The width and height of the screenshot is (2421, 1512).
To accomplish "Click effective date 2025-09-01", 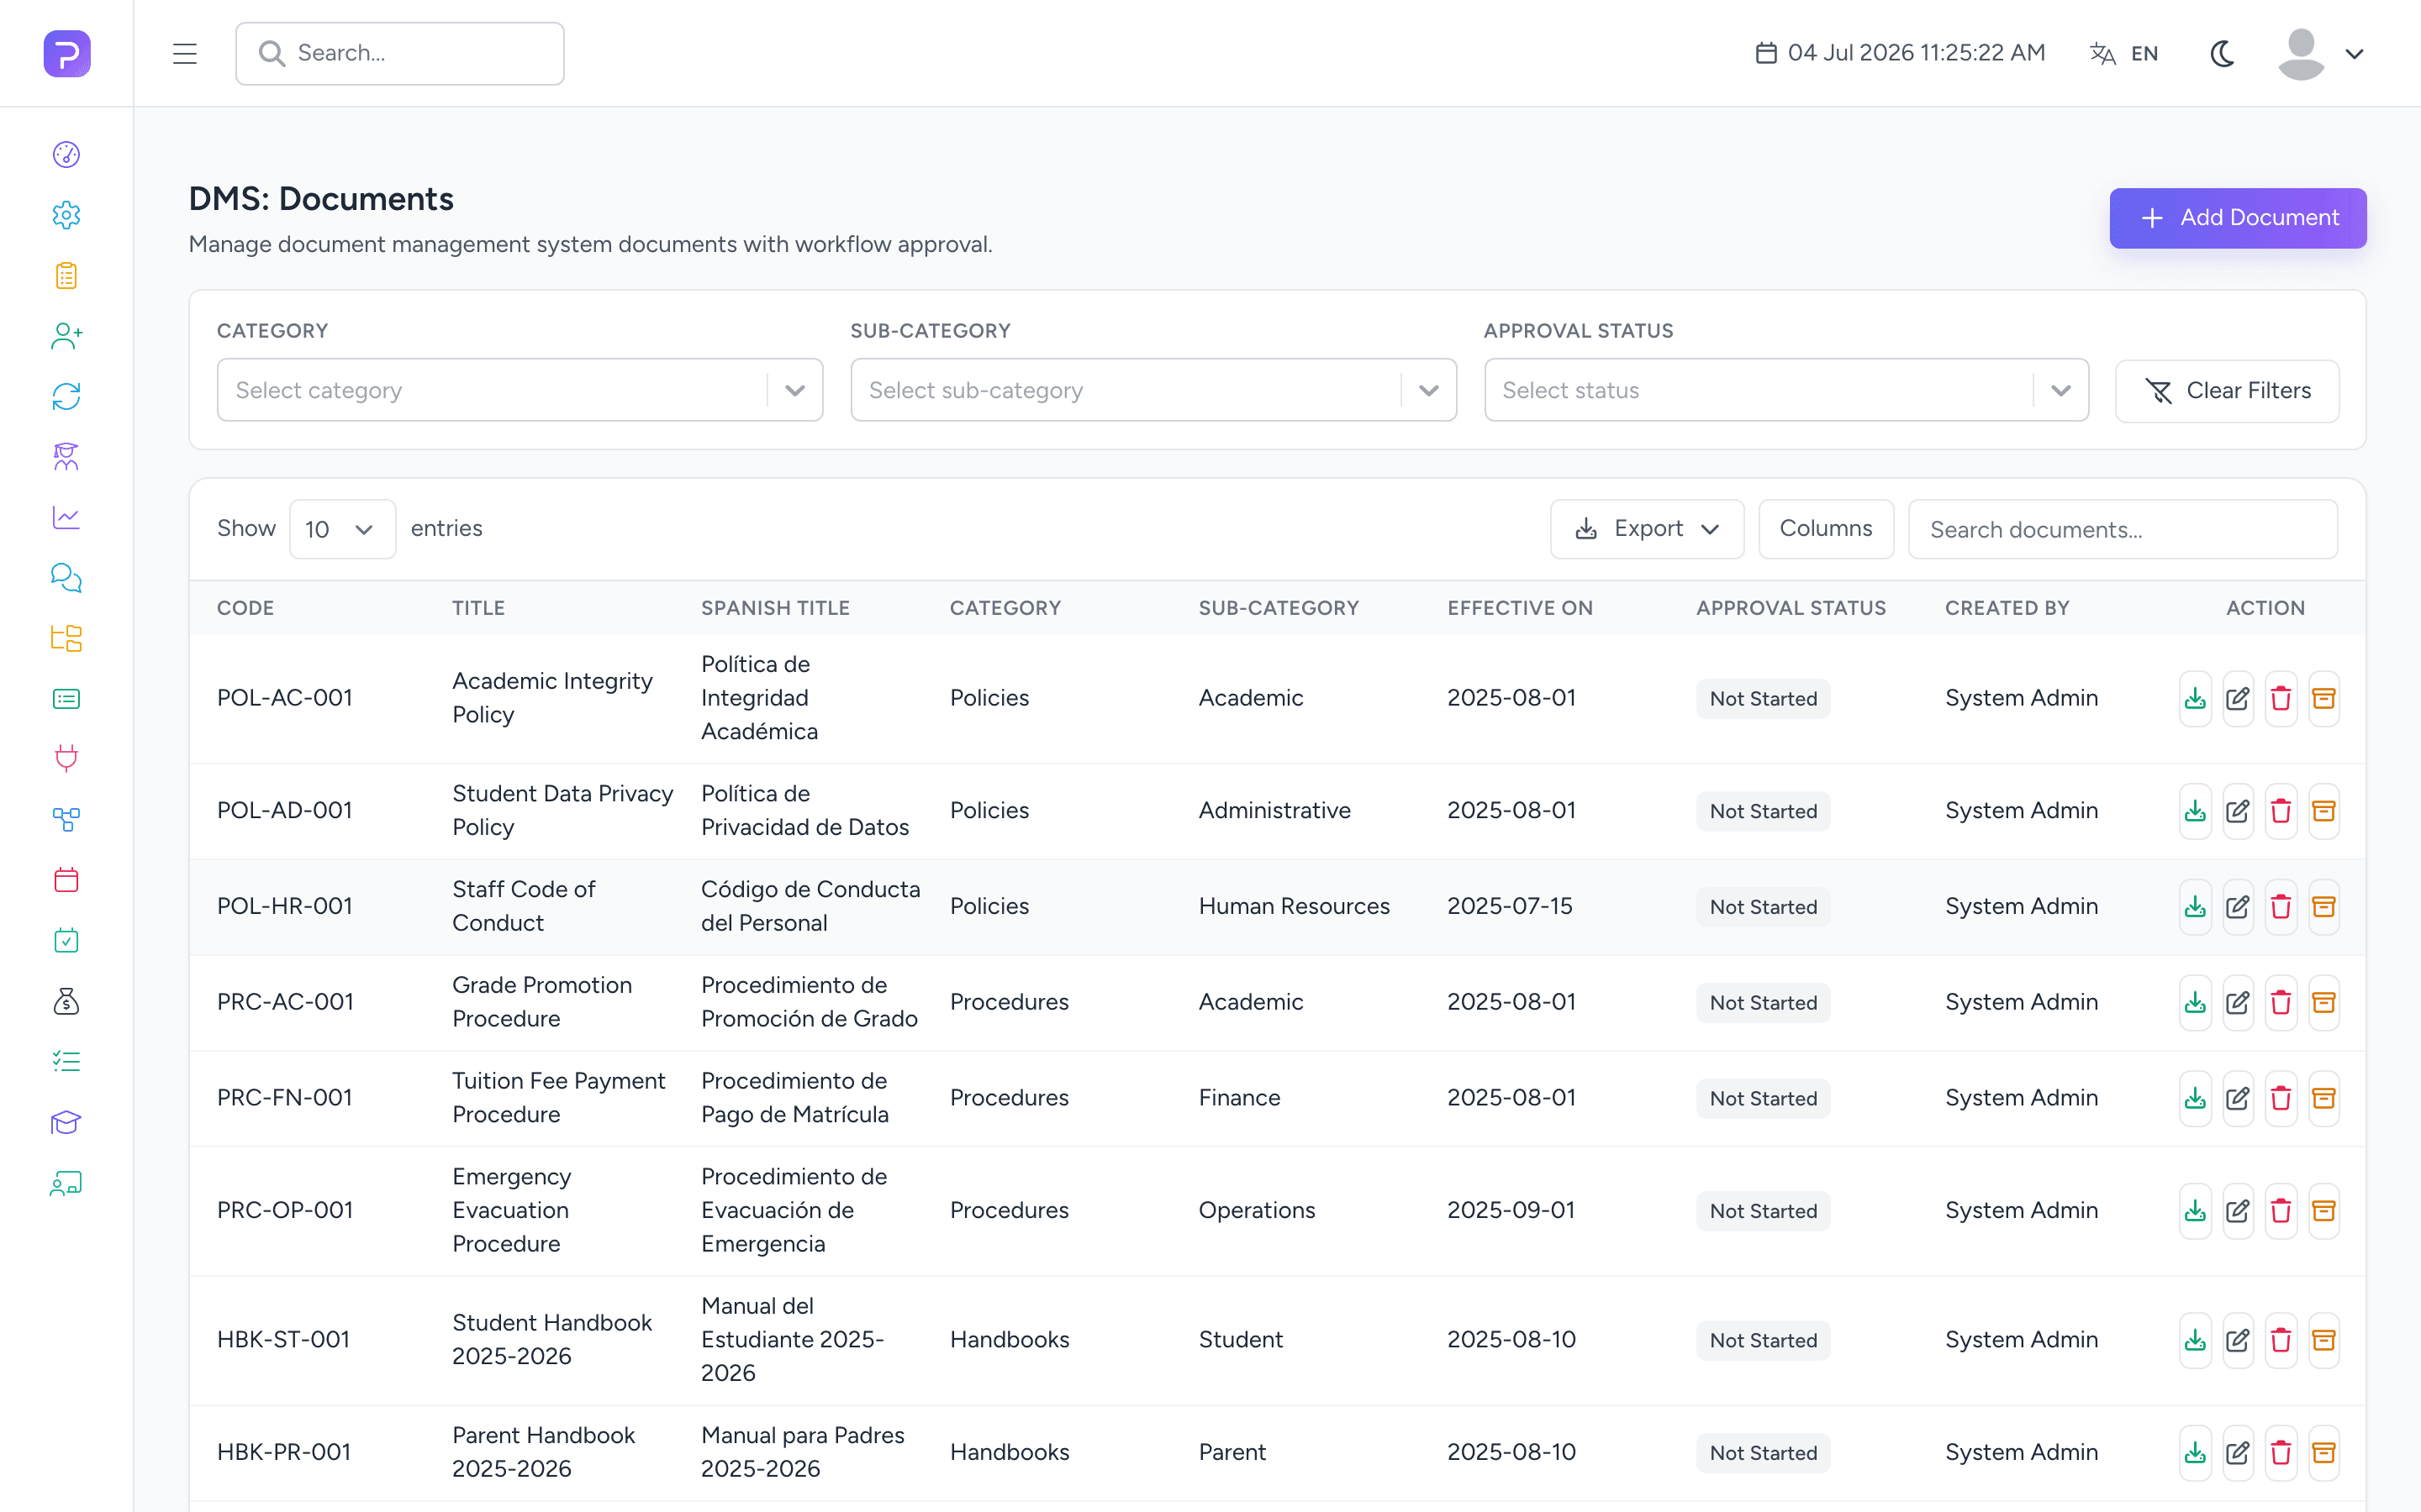I will click(x=1511, y=1210).
